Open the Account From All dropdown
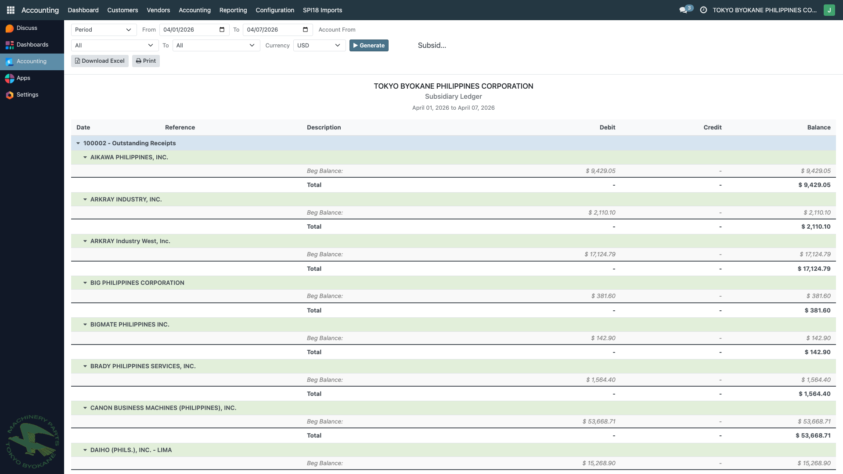 [x=115, y=46]
